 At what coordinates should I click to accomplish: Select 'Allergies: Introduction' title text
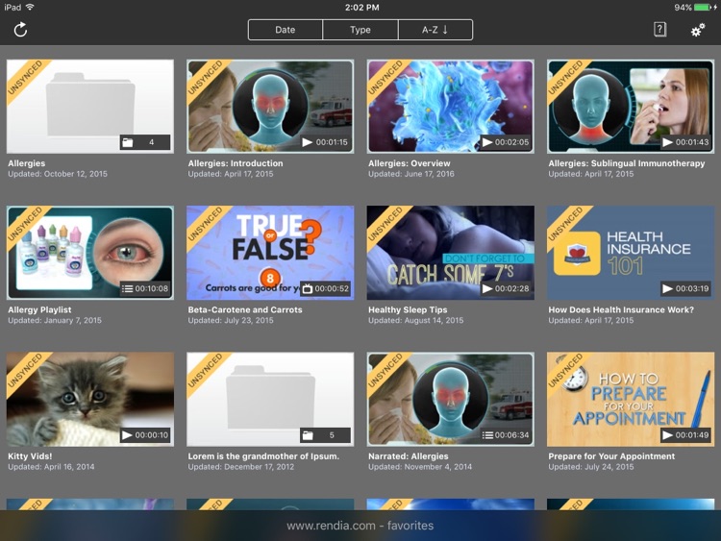[x=236, y=163]
